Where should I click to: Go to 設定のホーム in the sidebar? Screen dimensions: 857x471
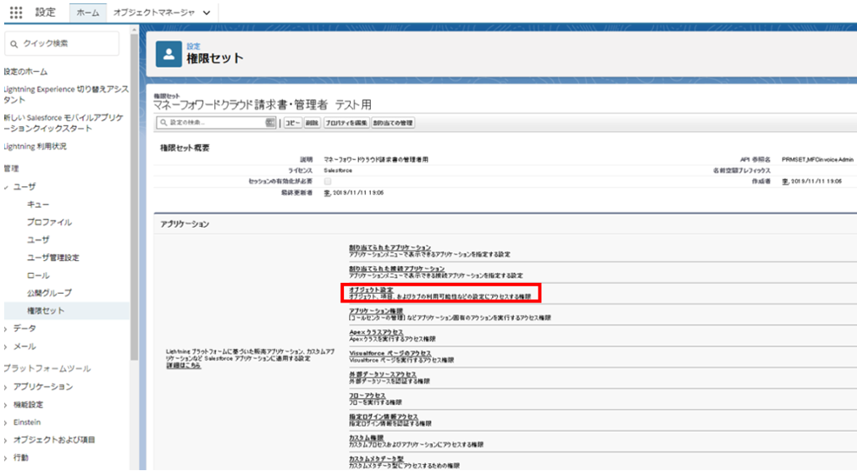coord(25,72)
